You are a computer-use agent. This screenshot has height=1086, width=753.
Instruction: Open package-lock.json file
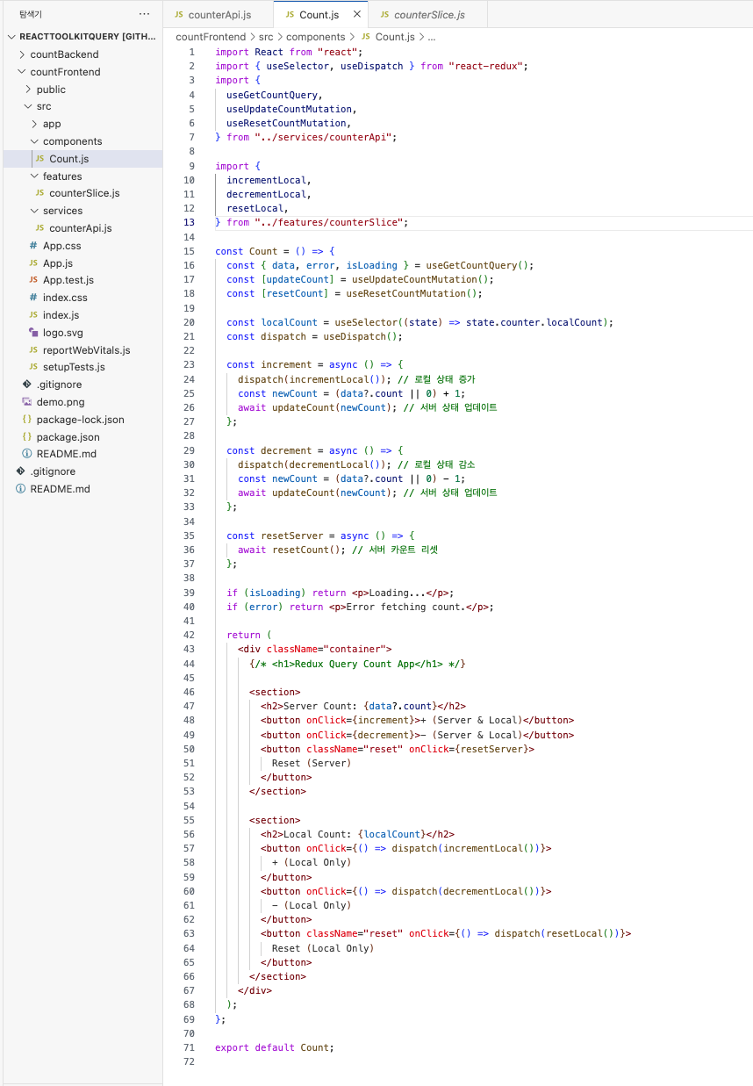[x=82, y=420]
